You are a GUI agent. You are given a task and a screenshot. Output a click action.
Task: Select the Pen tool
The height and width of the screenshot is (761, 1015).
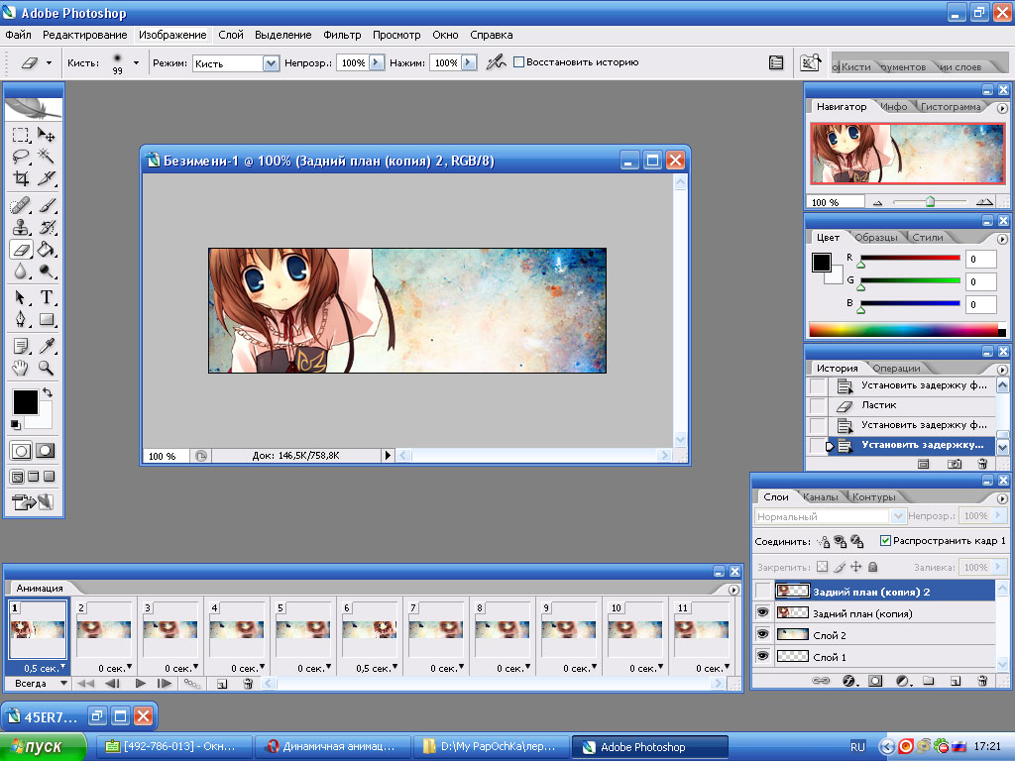click(21, 320)
